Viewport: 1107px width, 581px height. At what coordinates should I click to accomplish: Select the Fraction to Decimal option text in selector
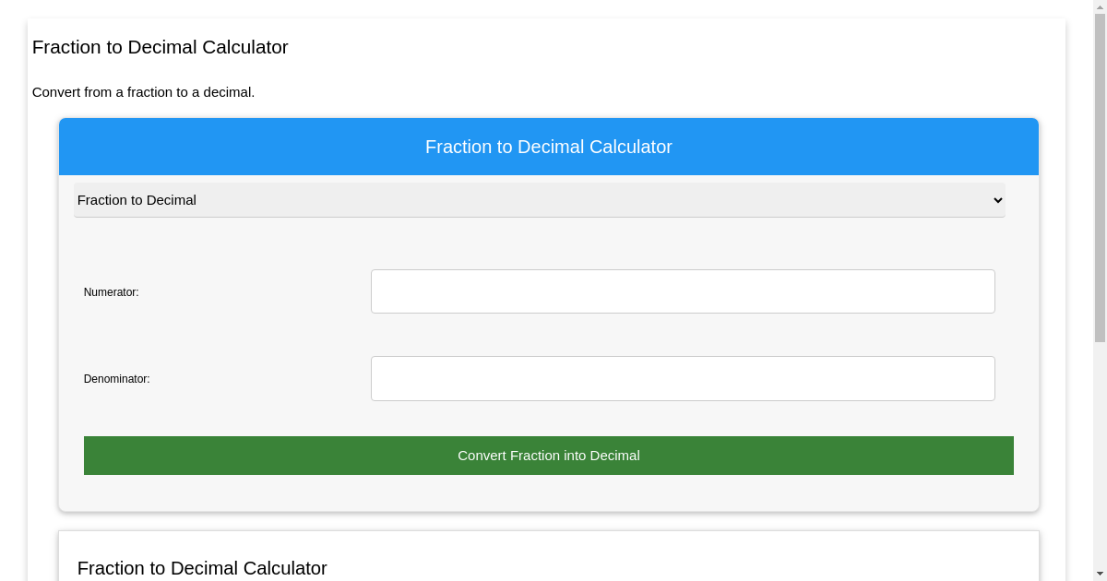pyautogui.click(x=137, y=200)
